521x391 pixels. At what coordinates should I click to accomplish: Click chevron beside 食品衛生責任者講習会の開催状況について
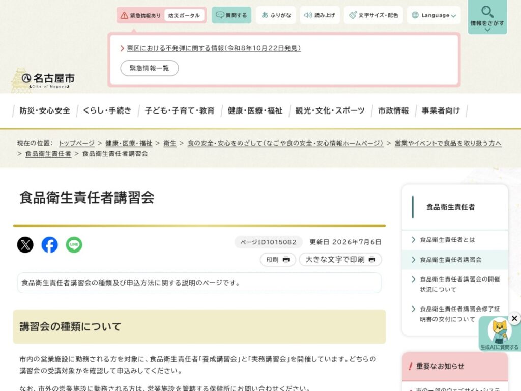click(413, 280)
